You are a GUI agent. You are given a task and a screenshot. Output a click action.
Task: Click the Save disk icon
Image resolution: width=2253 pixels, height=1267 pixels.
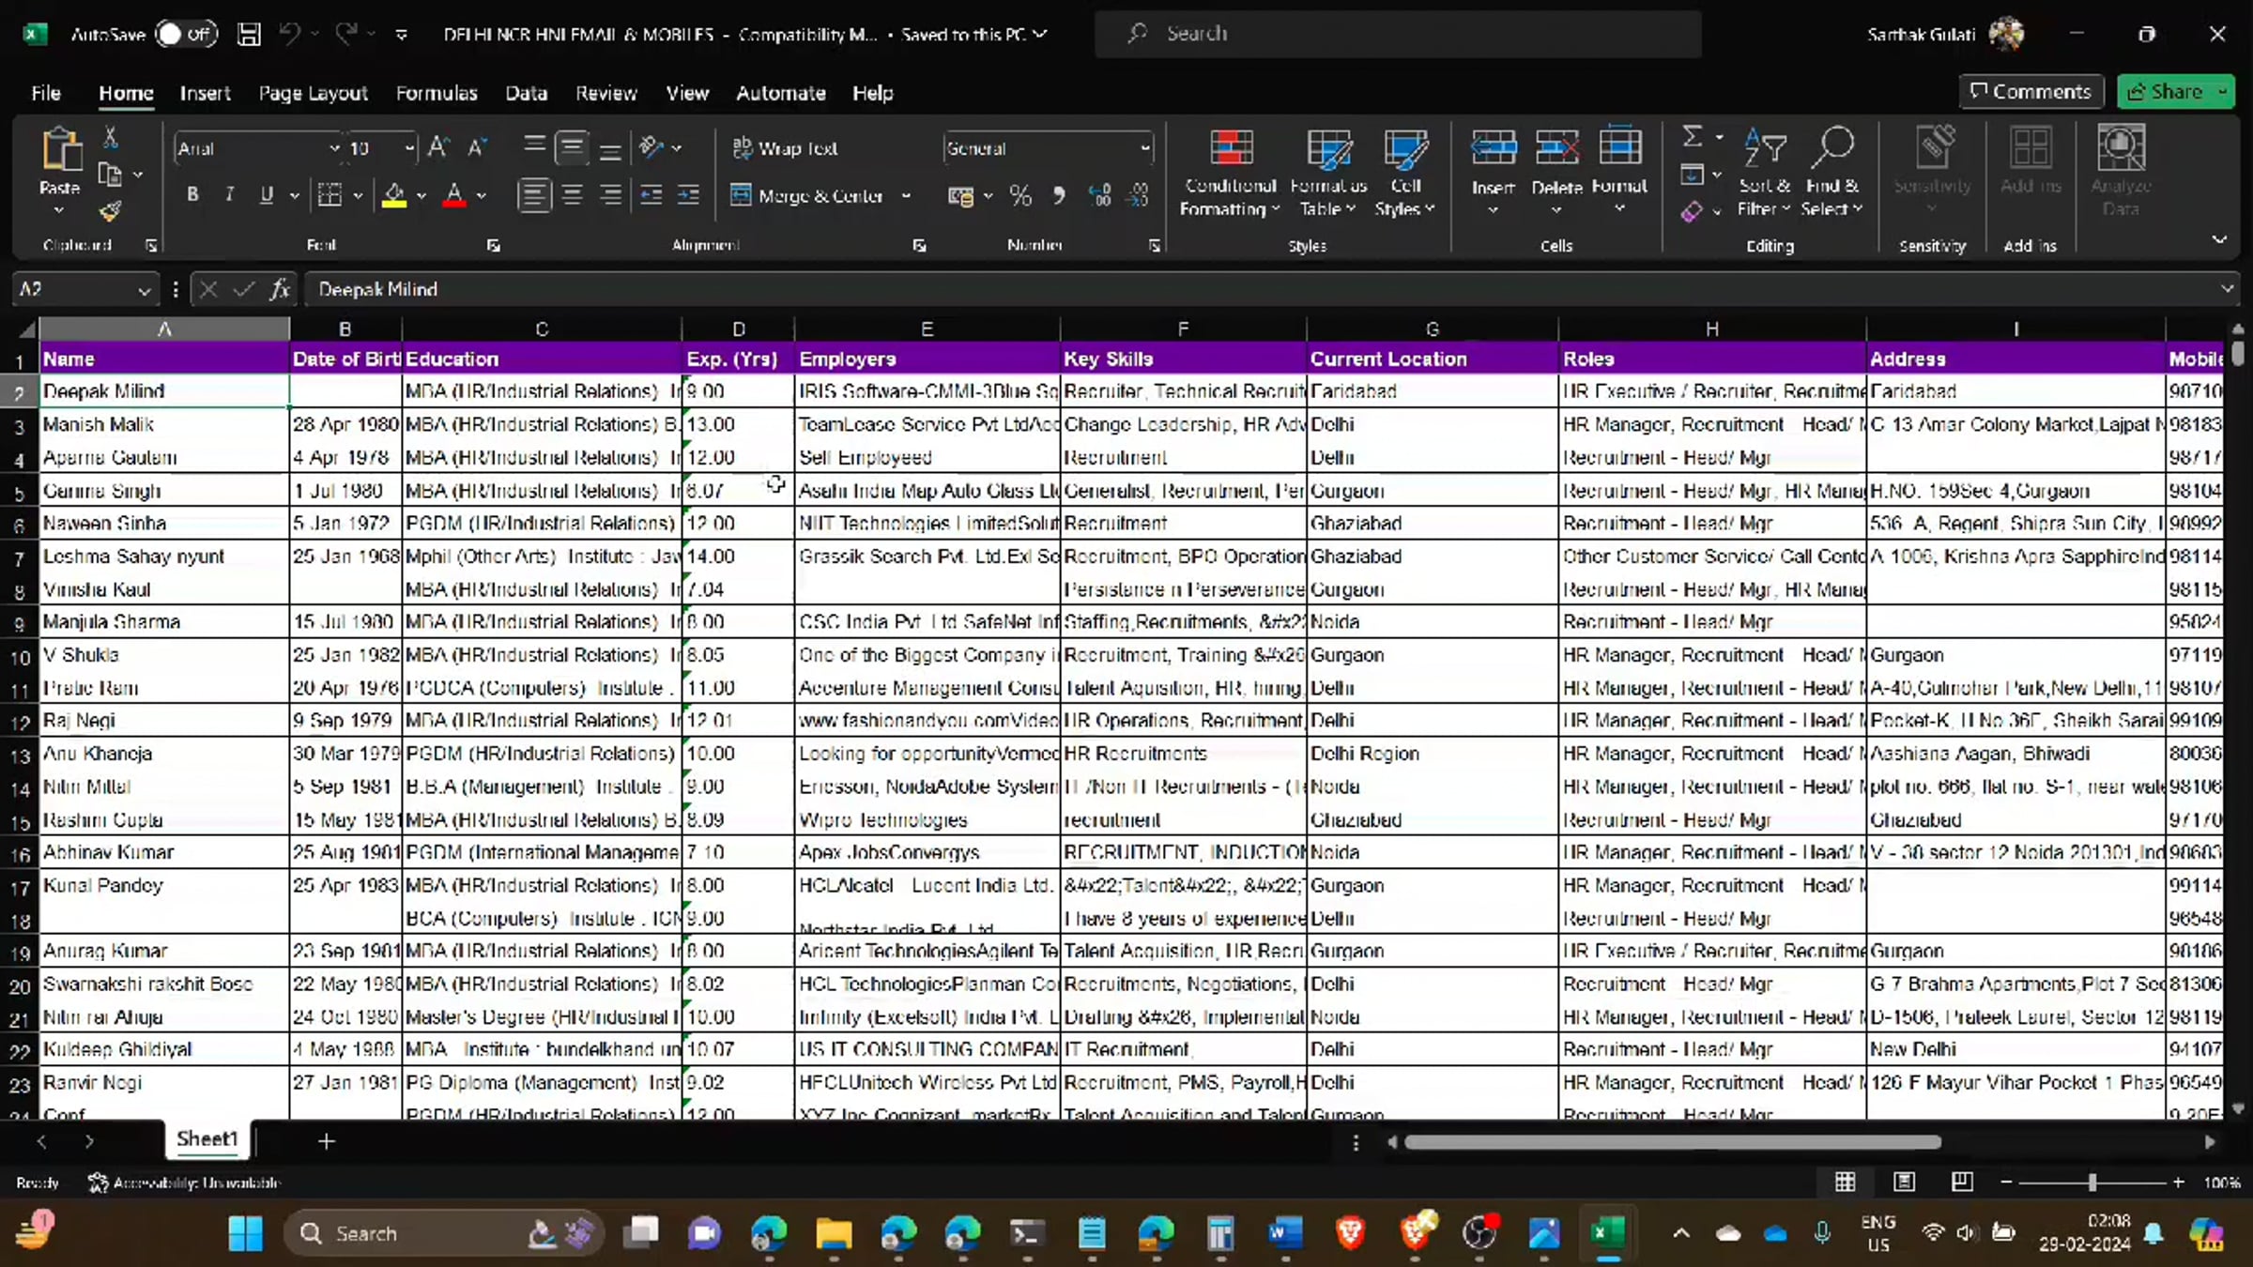[x=249, y=35]
